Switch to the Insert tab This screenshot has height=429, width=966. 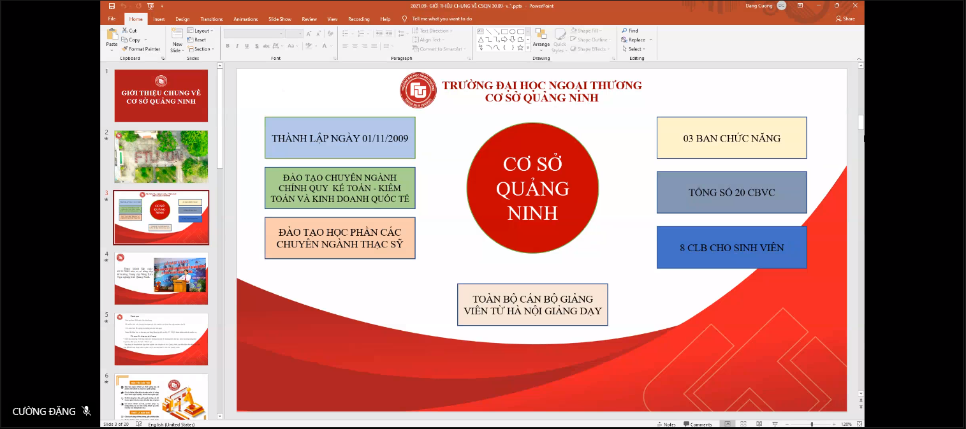pos(159,19)
